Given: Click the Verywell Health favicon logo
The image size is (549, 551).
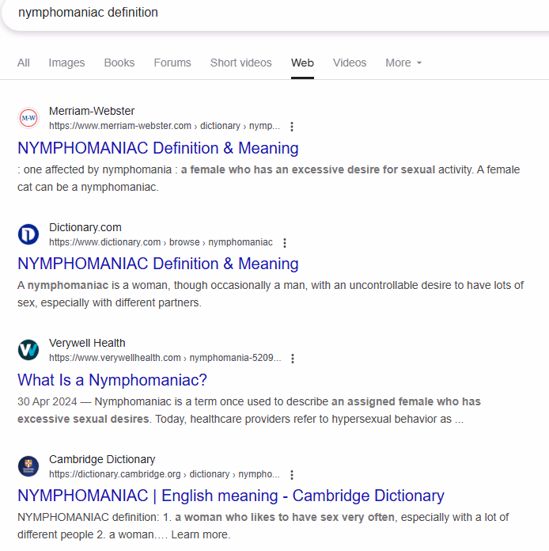Looking at the screenshot, I should click(x=28, y=350).
